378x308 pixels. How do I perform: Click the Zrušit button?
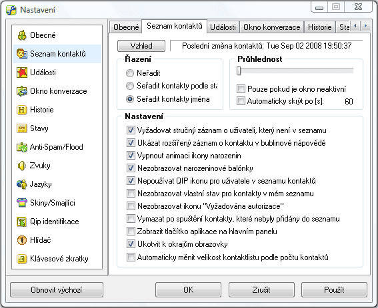pos(261,290)
